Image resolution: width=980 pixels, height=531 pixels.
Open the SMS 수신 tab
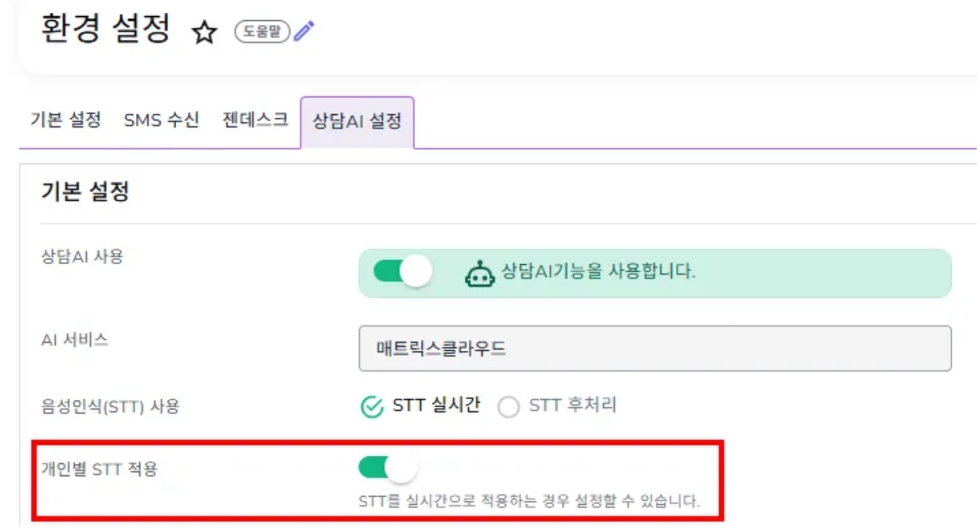coord(161,121)
